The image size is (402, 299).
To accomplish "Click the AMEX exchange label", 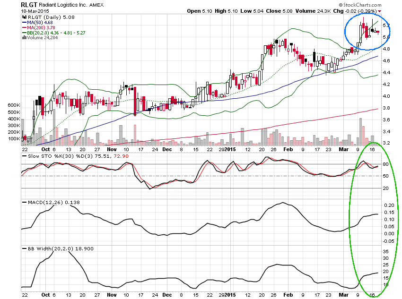I will pyautogui.click(x=96, y=5).
